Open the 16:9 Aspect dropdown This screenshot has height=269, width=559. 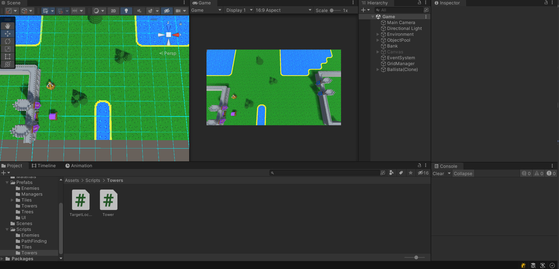283,10
